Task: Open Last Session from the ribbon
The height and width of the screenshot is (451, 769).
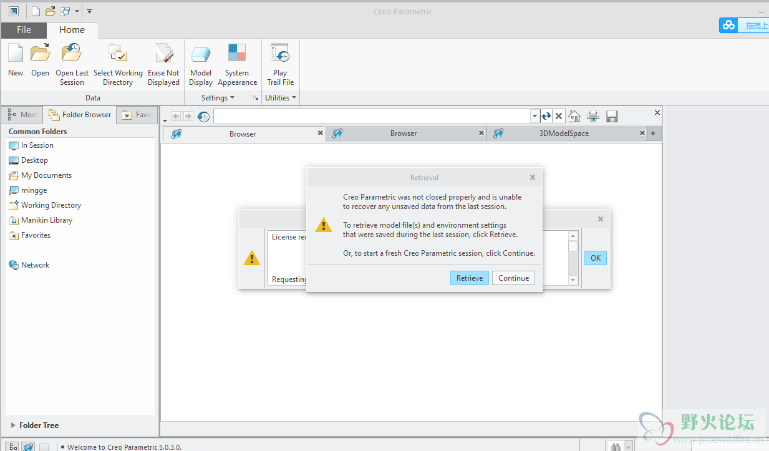Action: (72, 64)
